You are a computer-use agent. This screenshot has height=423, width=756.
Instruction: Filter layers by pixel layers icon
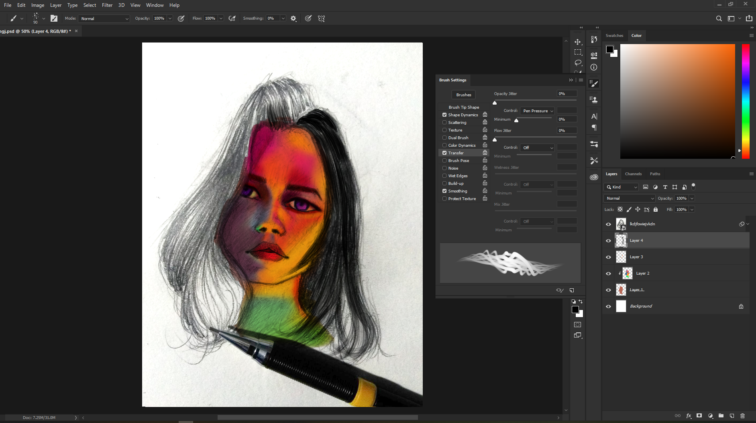[x=646, y=187]
